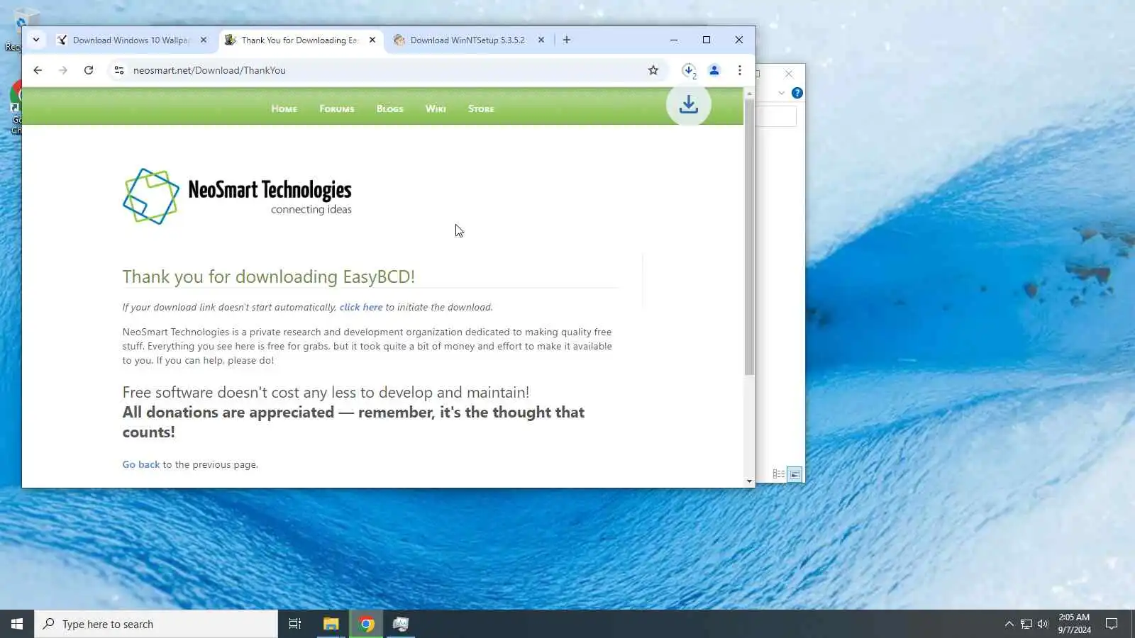Screen dimensions: 1135x638
Task: Follow the 'Go back' link
Action: coord(140,464)
